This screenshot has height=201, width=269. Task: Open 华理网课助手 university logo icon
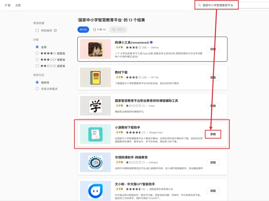click(x=95, y=162)
